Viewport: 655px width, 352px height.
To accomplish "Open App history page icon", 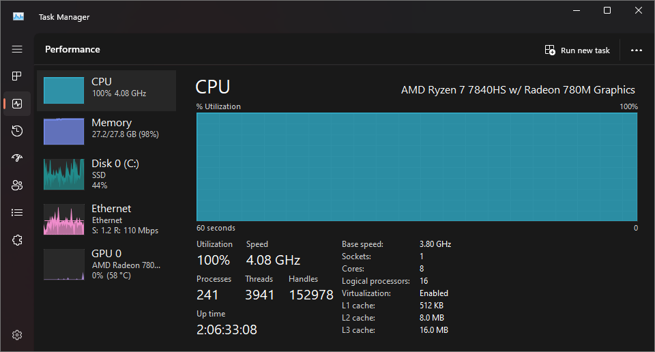I will [x=17, y=131].
